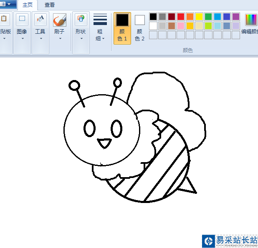Image resolution: width=258 pixels, height=248 pixels.
Task: Pick the purple color swatch
Action: (x=236, y=17)
